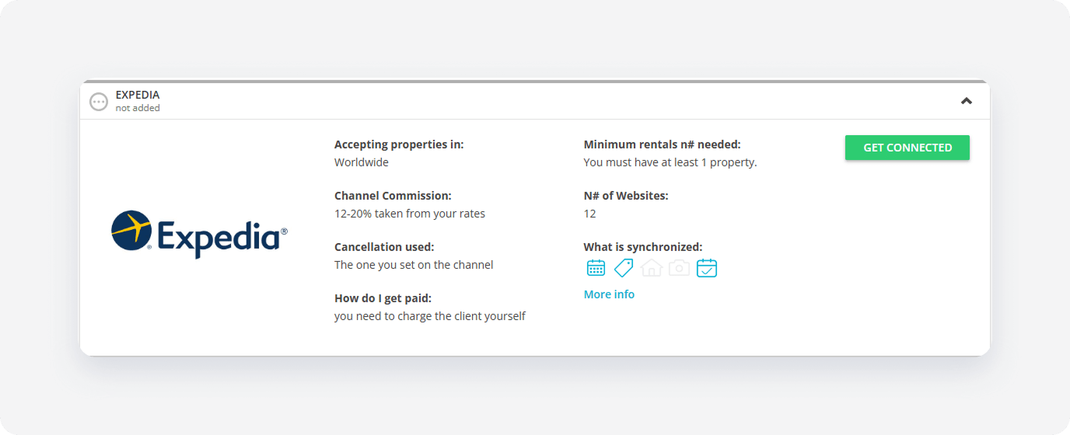Click the 'Channel Commission:' heading

[x=393, y=196]
